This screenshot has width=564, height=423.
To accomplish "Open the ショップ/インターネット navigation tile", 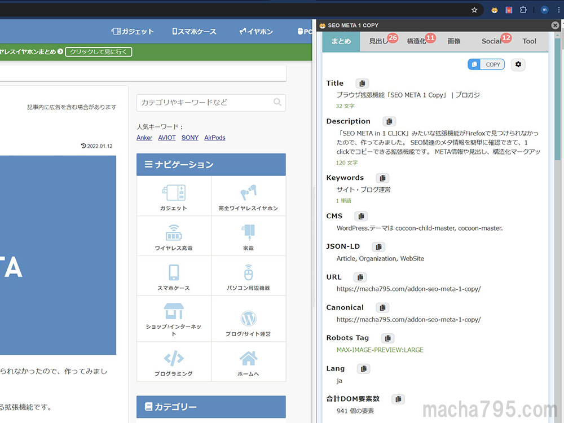I will coord(174,319).
